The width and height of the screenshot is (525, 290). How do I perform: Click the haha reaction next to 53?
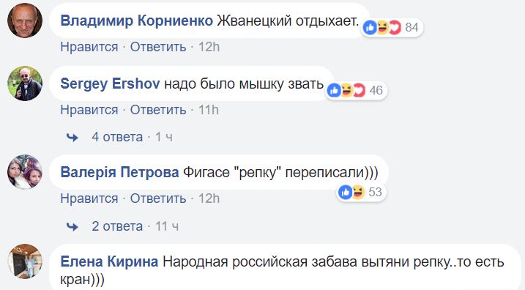pyautogui.click(x=357, y=192)
